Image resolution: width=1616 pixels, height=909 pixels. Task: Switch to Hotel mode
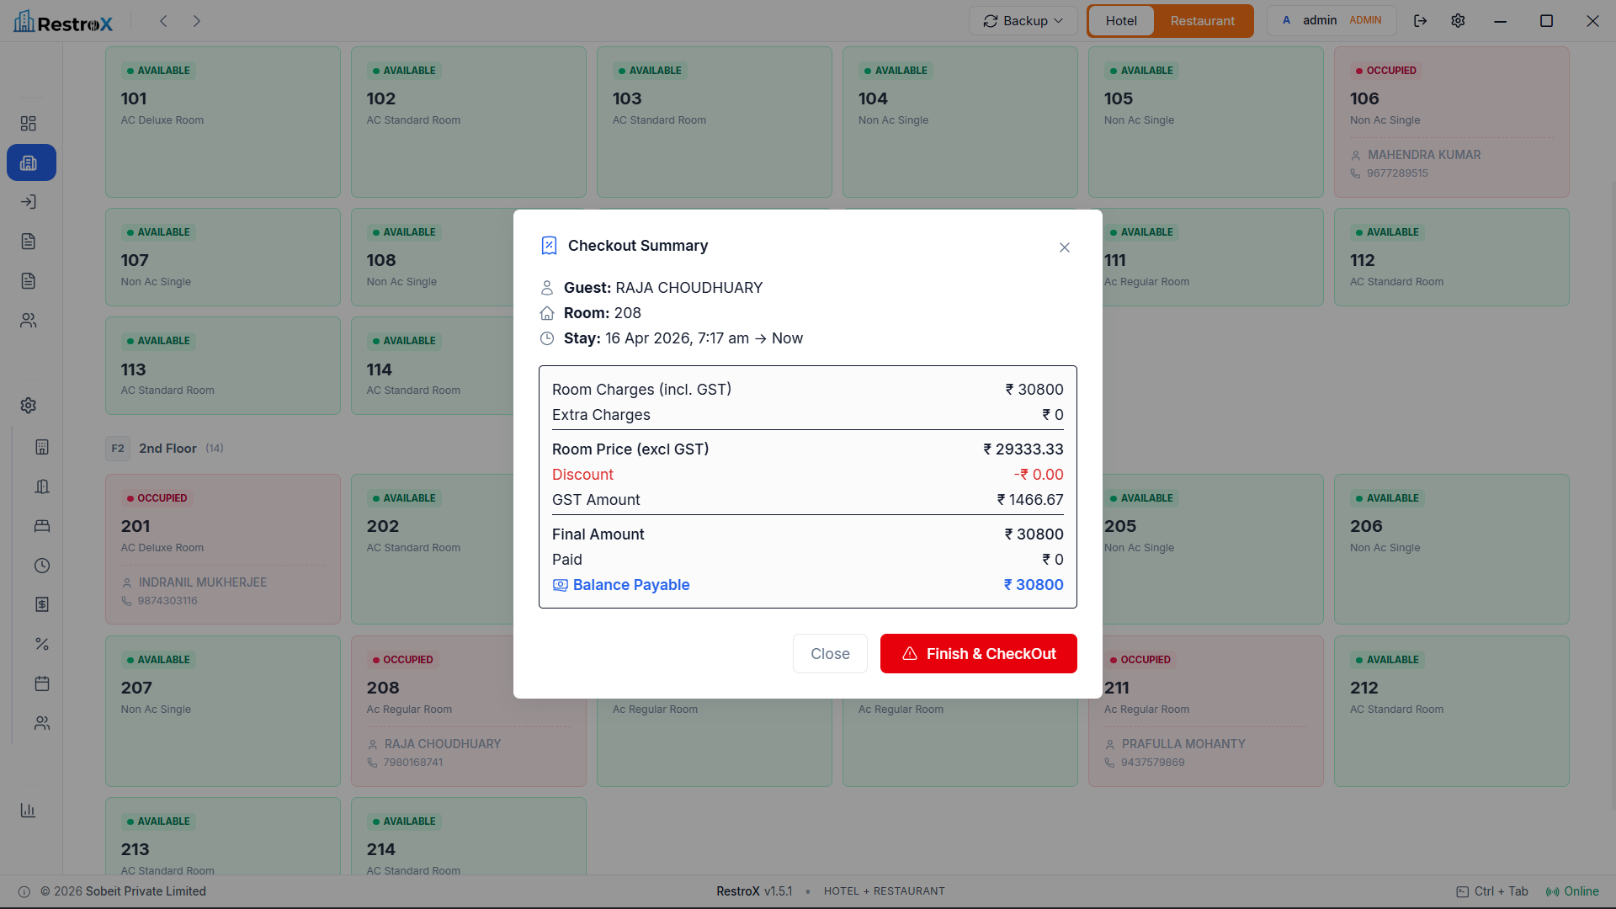1121,21
